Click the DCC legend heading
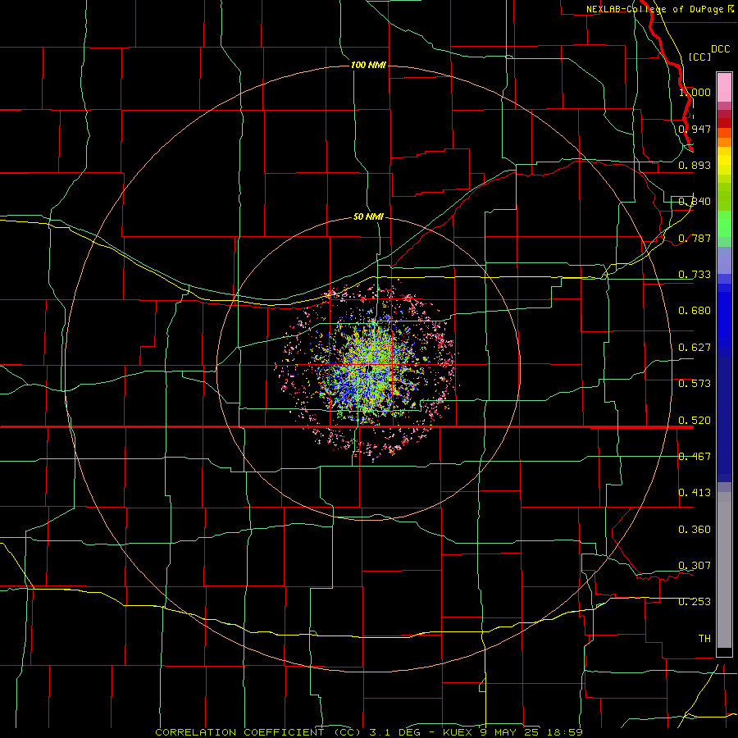 (720, 49)
